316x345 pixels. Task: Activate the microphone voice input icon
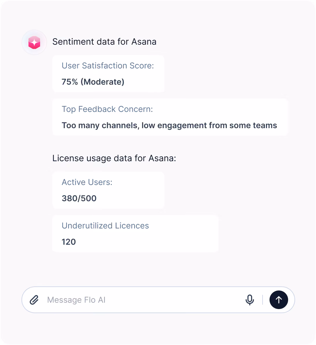pos(250,300)
